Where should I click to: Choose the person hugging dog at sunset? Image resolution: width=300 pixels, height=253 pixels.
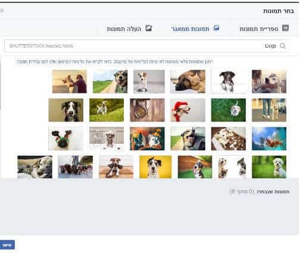click(x=70, y=81)
